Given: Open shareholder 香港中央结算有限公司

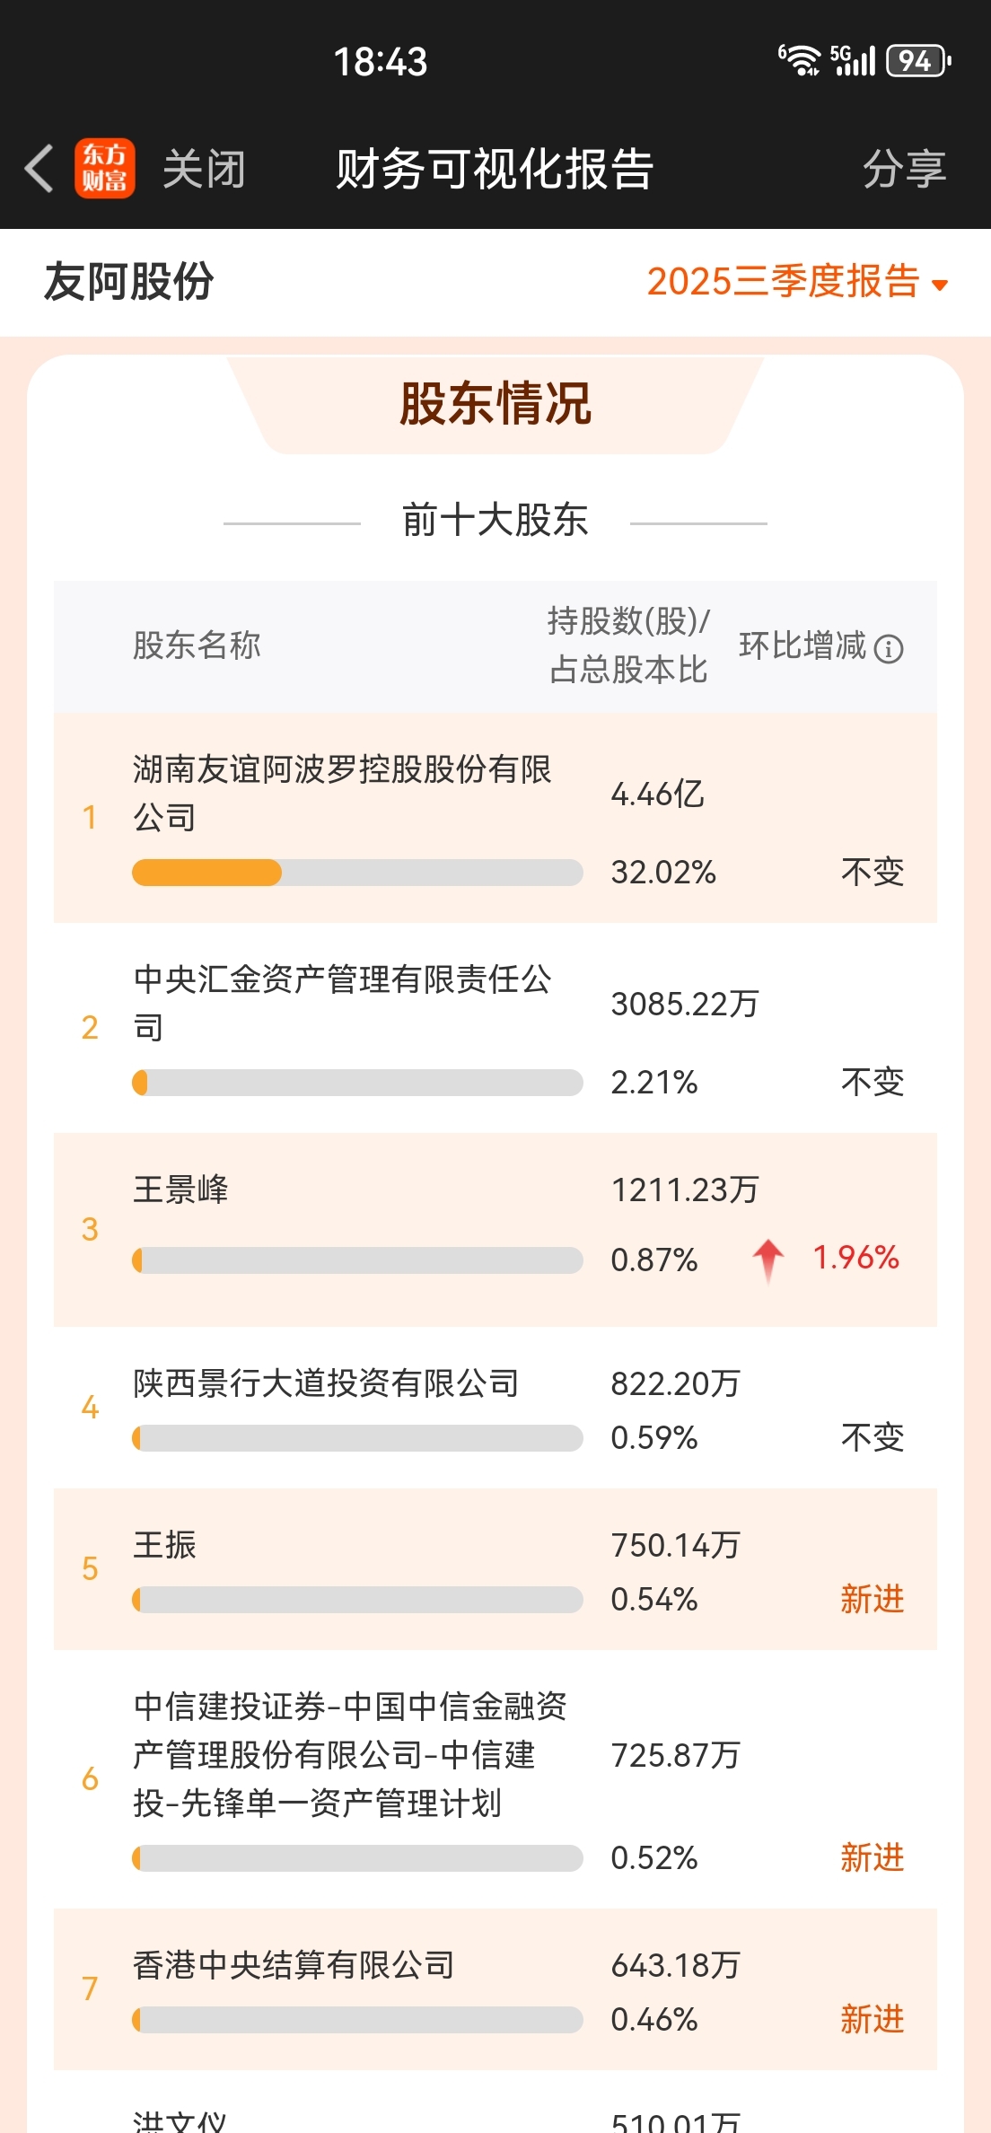Looking at the screenshot, I should (294, 1965).
